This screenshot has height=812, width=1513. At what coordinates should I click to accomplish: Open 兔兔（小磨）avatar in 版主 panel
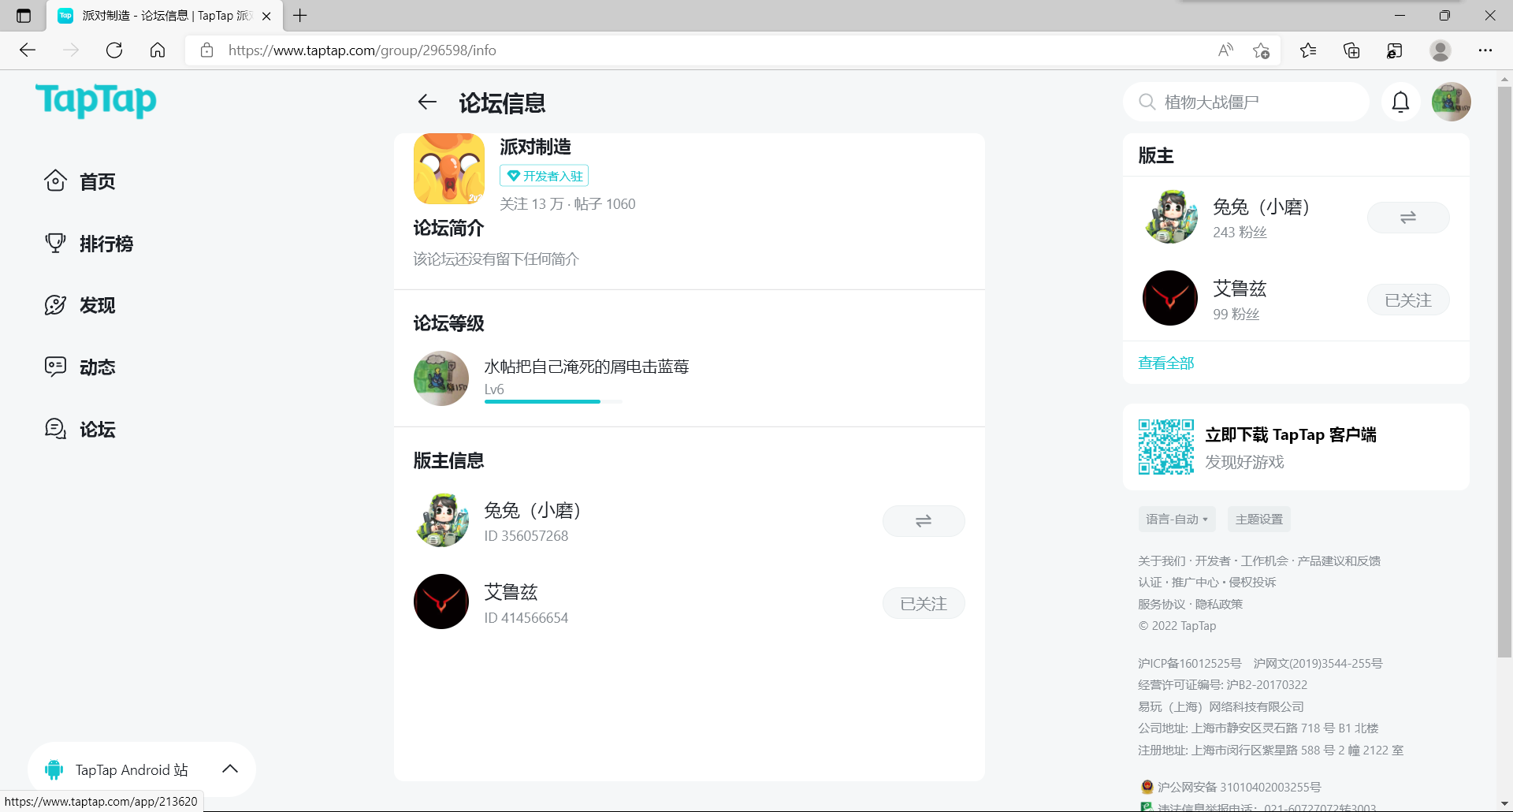pos(1170,217)
